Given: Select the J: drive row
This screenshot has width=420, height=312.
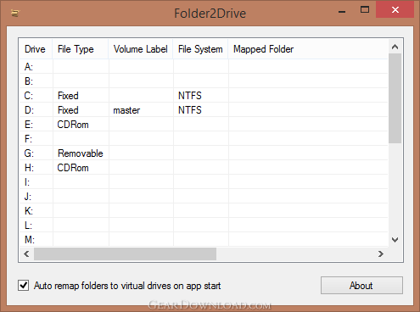Looking at the screenshot, I should tap(204, 197).
